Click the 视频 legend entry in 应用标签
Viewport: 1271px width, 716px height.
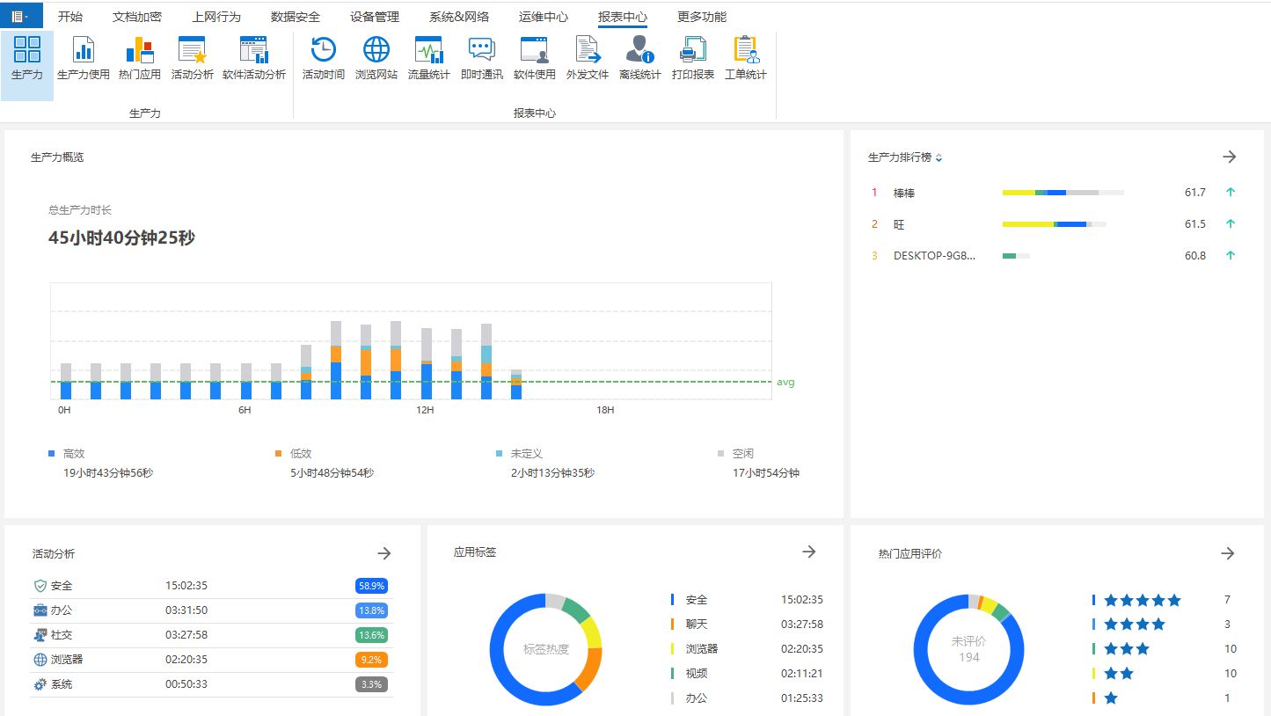[x=748, y=674]
